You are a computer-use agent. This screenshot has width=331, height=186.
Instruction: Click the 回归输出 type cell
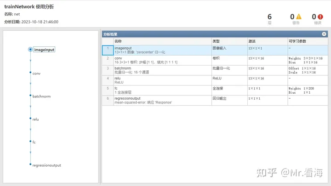pos(230,101)
